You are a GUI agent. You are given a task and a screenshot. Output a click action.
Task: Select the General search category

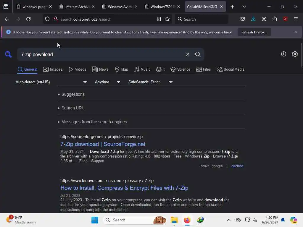pyautogui.click(x=27, y=69)
